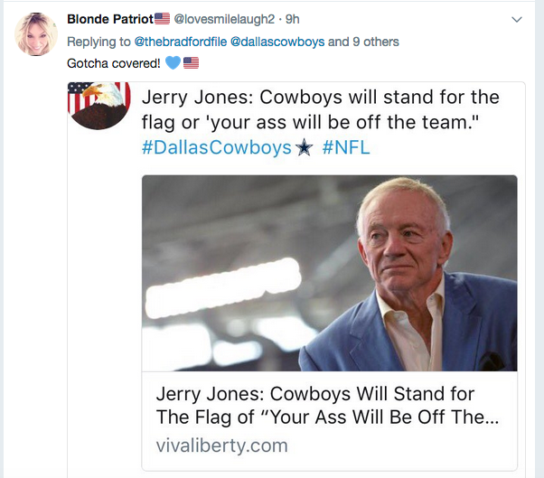Viewport: 544px width, 478px height.
Task: Open the Jerry Jones article photo
Action: tap(329, 273)
